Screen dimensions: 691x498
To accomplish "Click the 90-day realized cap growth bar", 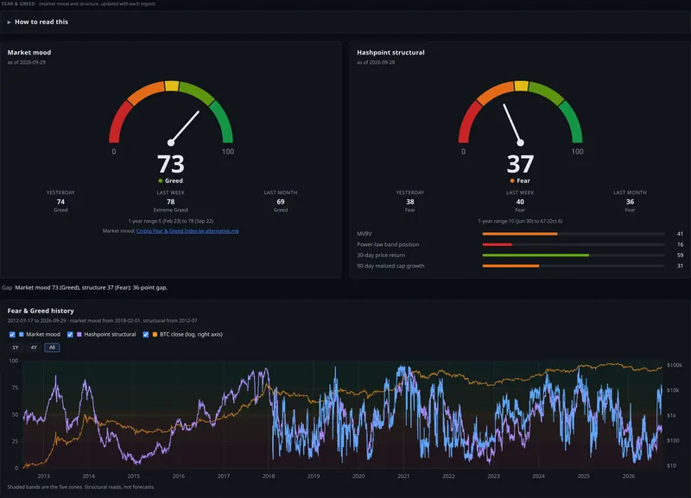I will (x=574, y=266).
